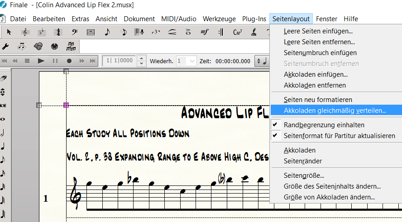The image size is (402, 222).
Task: Select the Tuplet tool
Action: click(x=156, y=32)
